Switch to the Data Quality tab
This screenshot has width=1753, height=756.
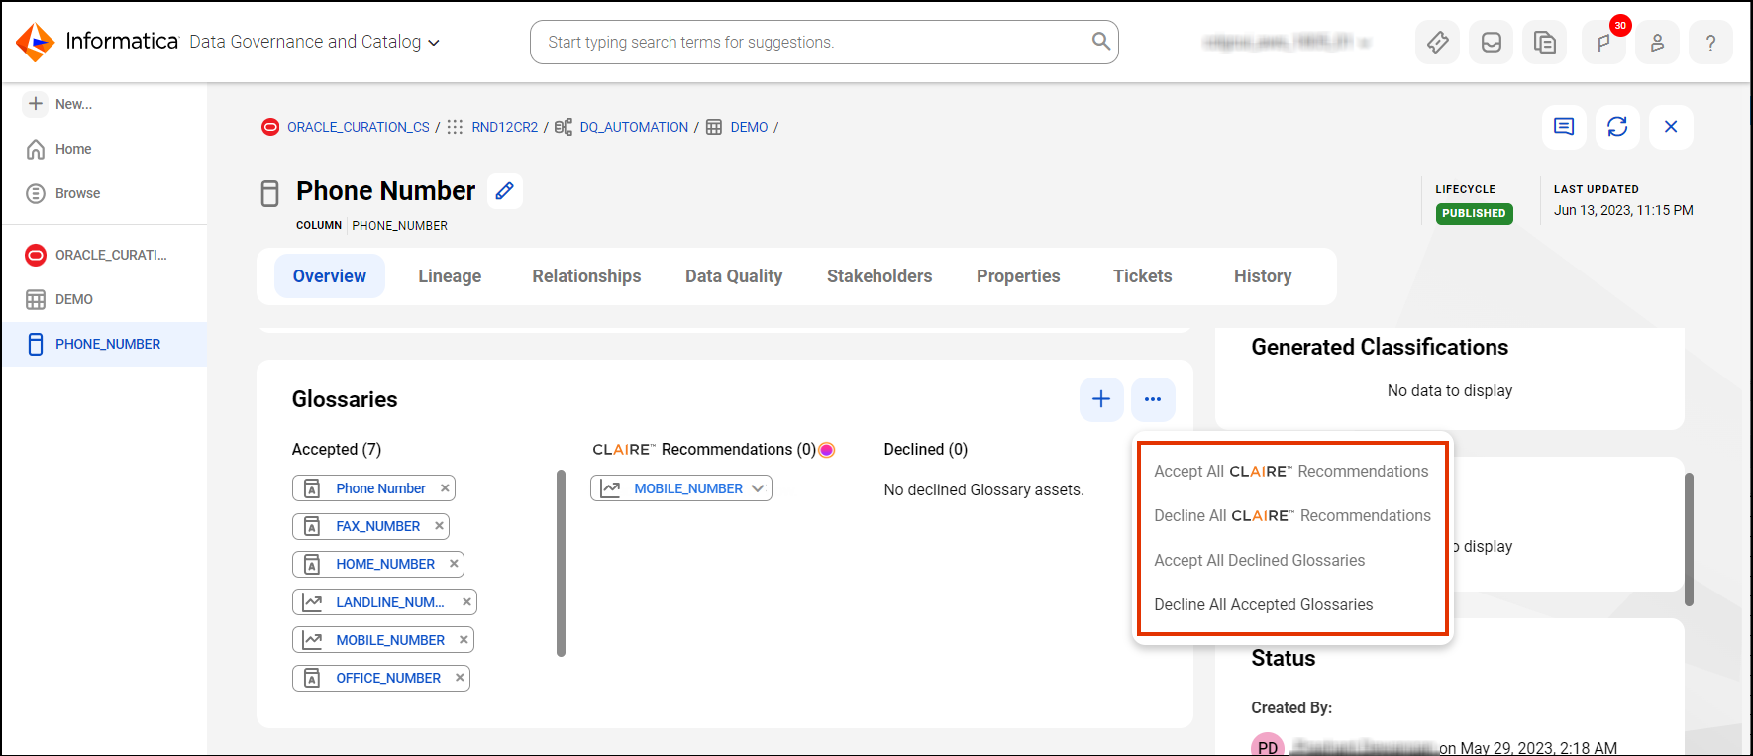pos(734,276)
